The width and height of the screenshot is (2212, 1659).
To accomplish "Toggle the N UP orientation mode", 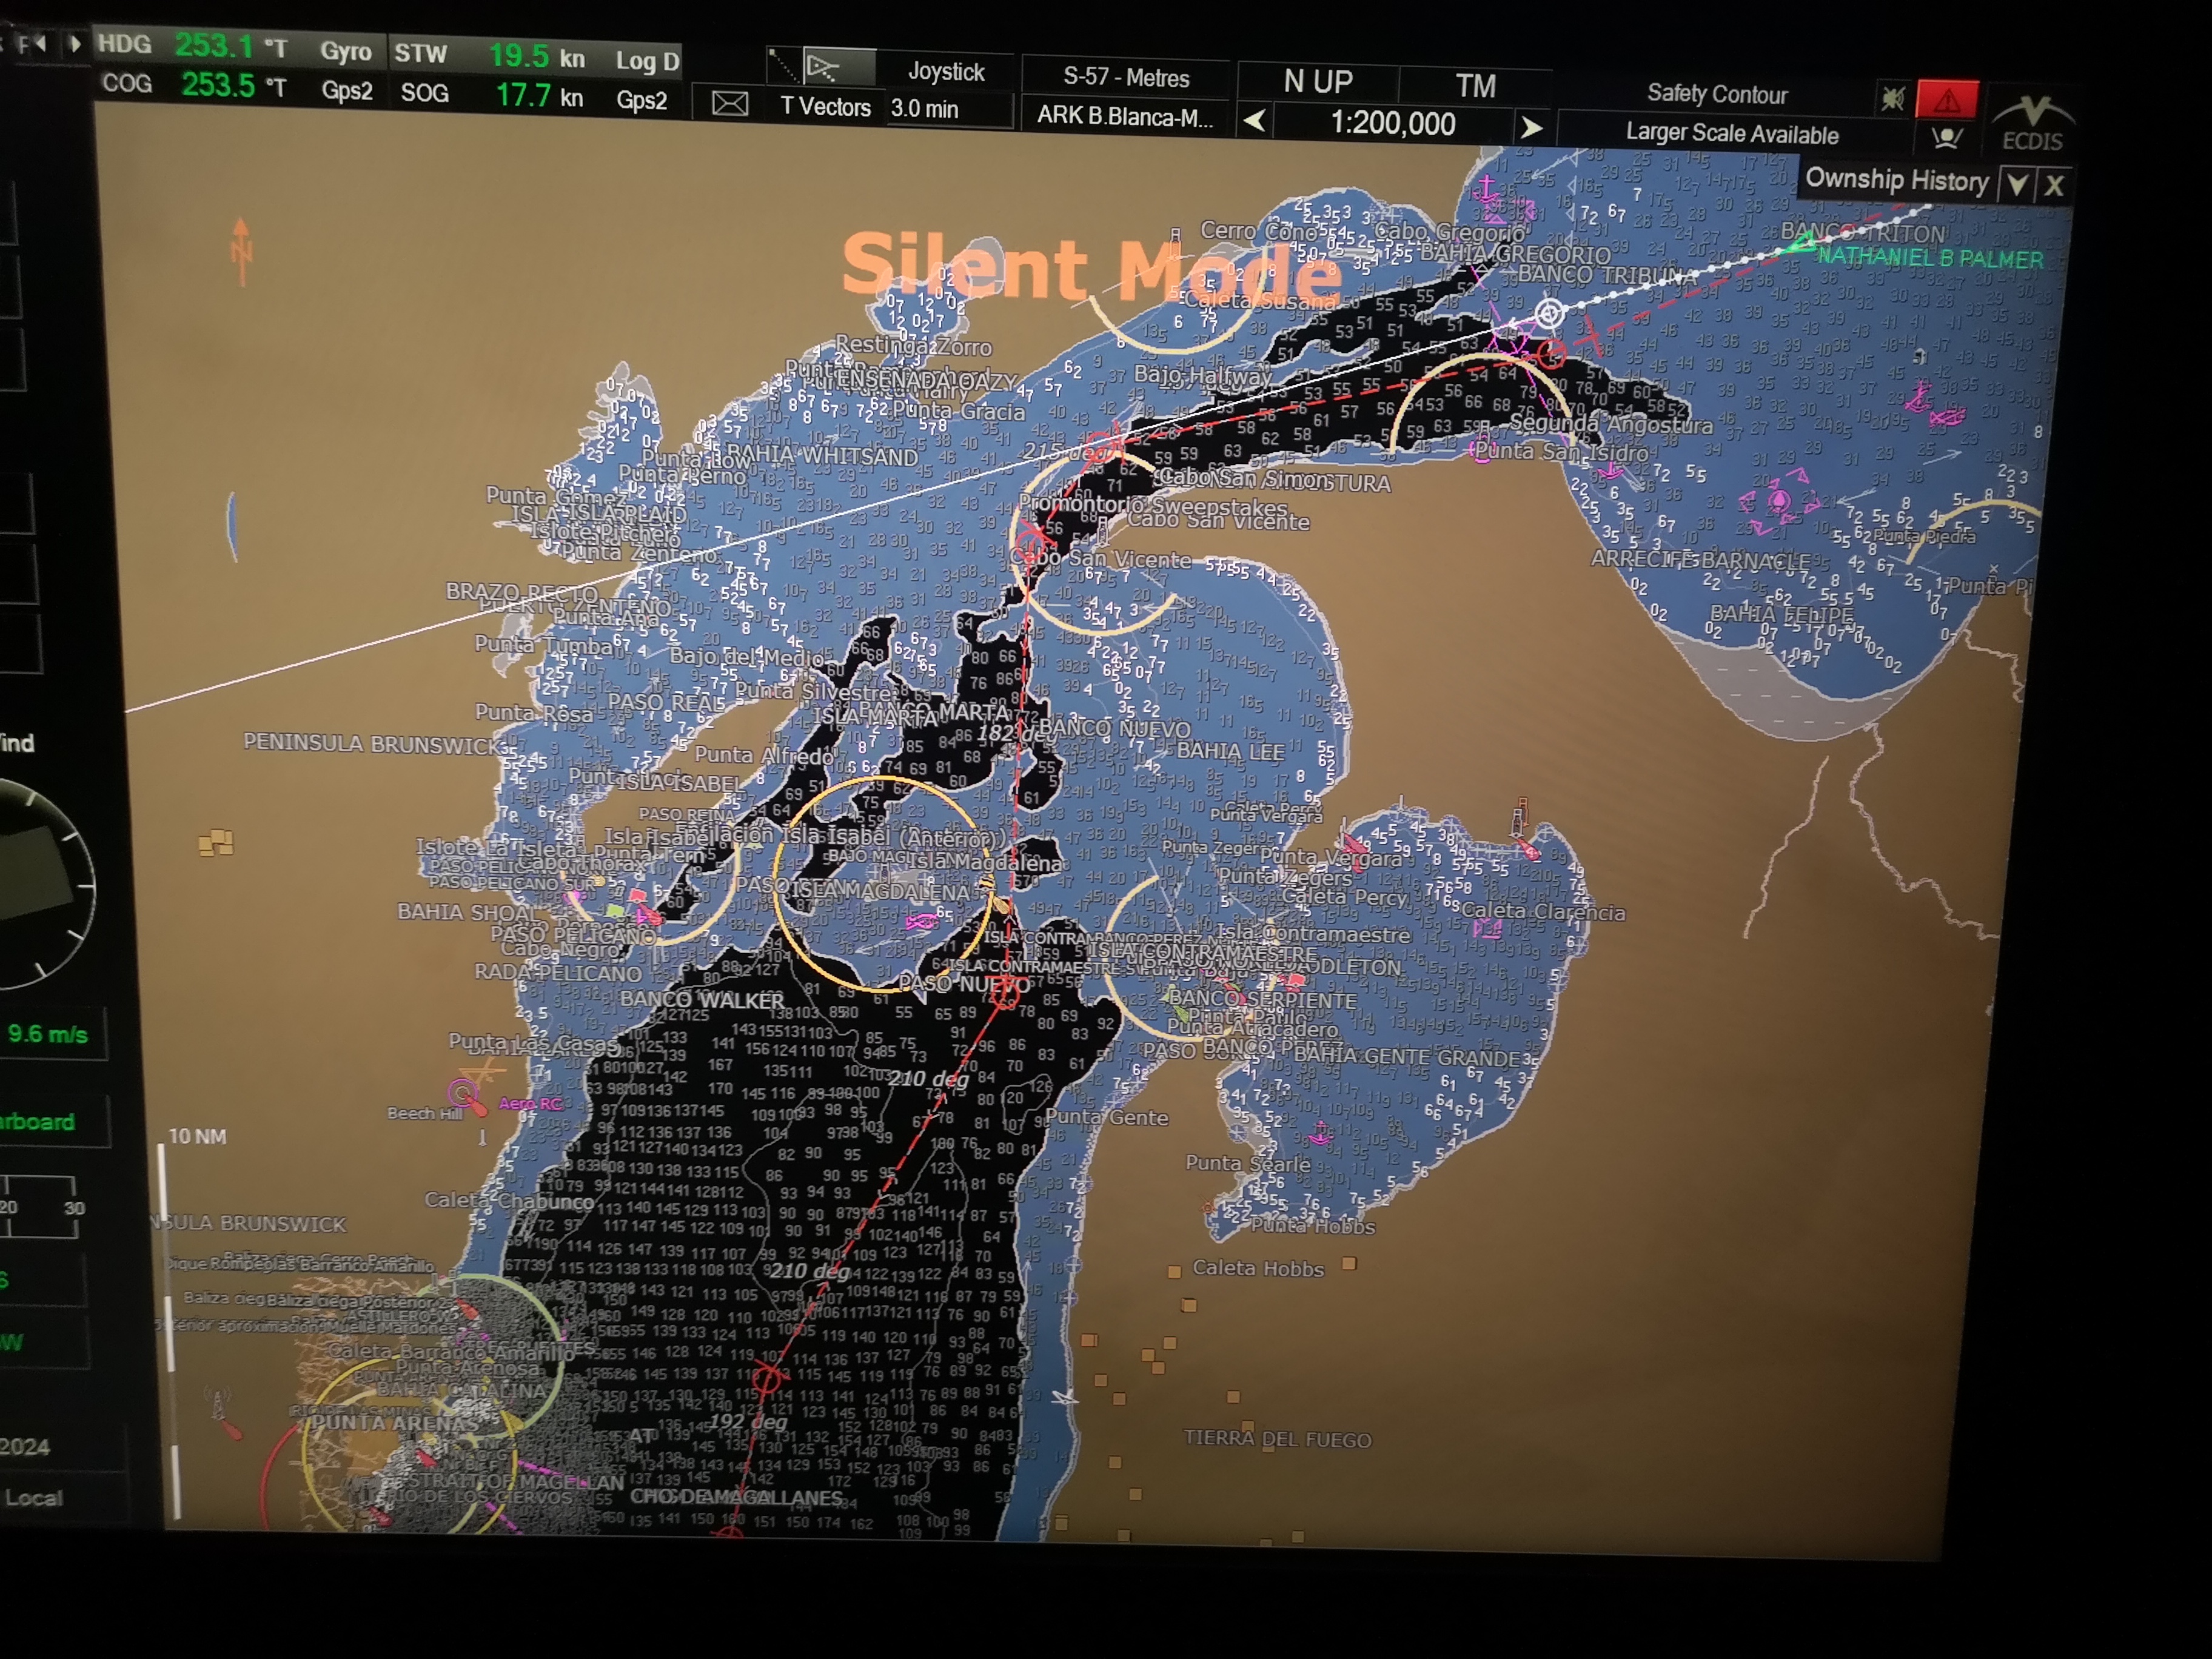I will (x=1317, y=82).
